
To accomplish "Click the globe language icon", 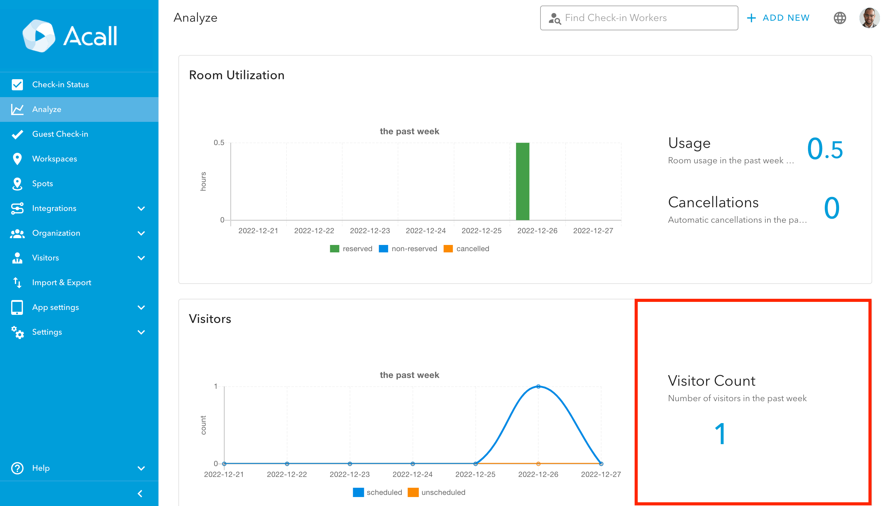I will pos(839,18).
